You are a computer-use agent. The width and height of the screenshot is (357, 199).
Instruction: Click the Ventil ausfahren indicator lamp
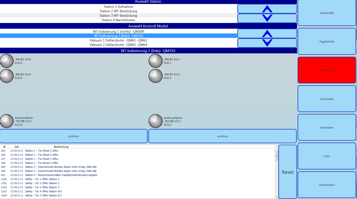click(x=155, y=121)
